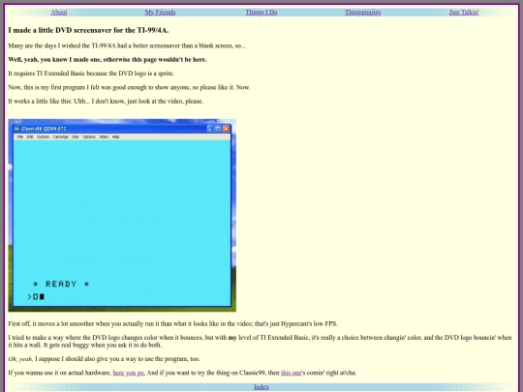Click the Classic99 window title bar icon in video
Screen dimensions: 523x392
click(17, 129)
